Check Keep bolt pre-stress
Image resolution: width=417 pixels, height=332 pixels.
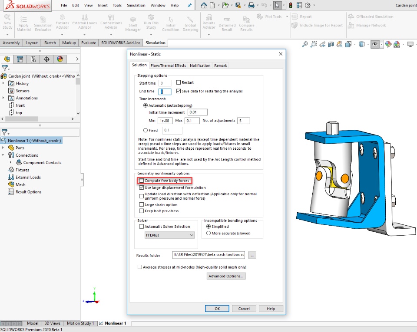coord(142,211)
